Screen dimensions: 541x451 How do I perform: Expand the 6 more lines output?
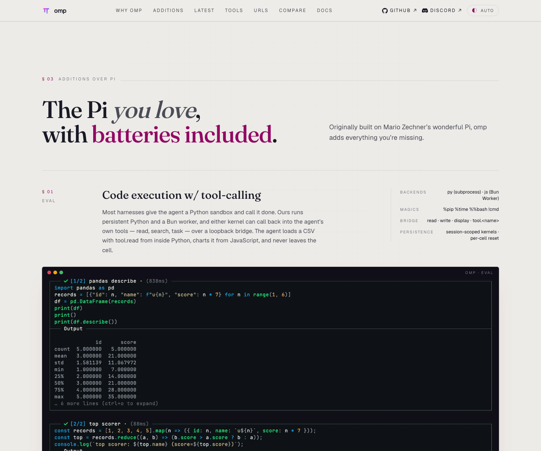tap(106, 404)
